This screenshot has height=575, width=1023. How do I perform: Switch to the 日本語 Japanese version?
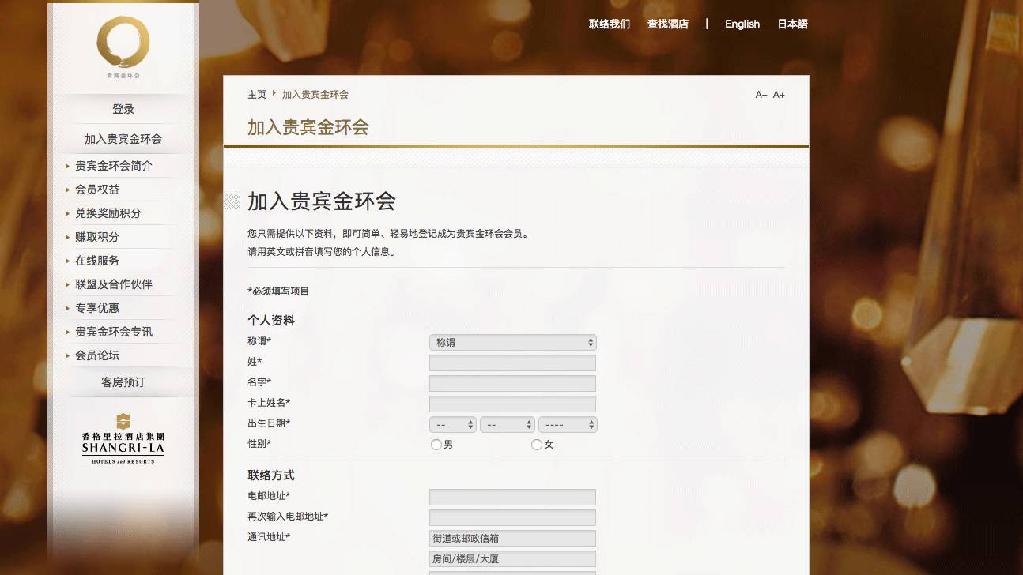[791, 24]
